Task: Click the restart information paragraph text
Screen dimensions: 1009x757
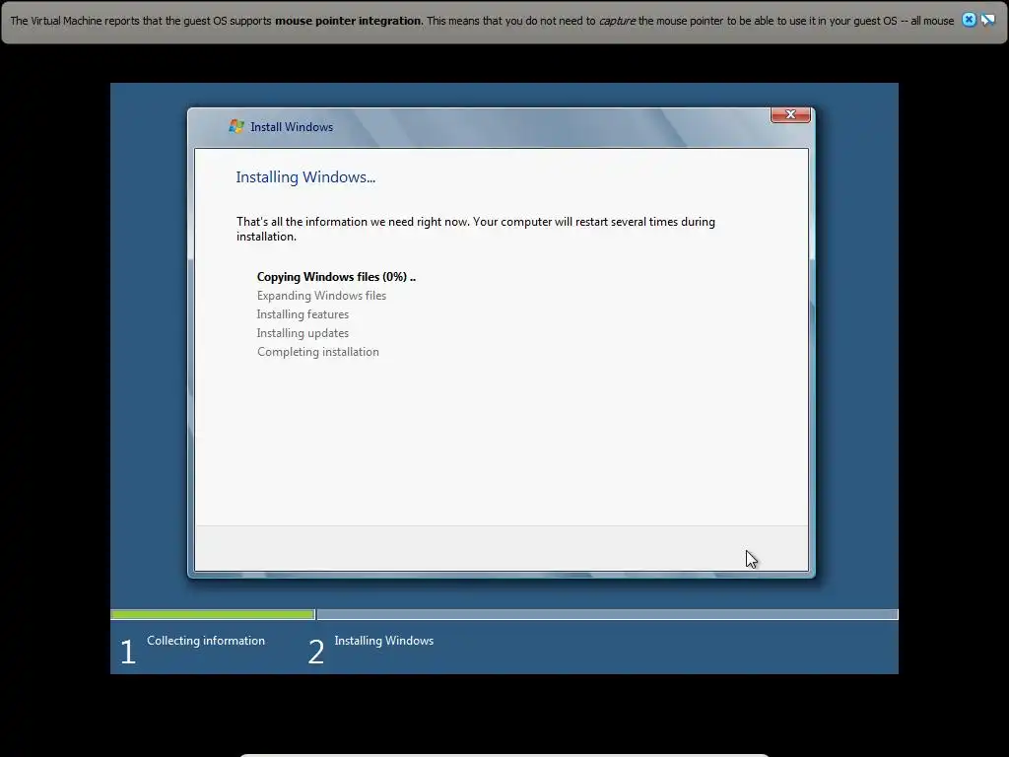Action: (476, 229)
